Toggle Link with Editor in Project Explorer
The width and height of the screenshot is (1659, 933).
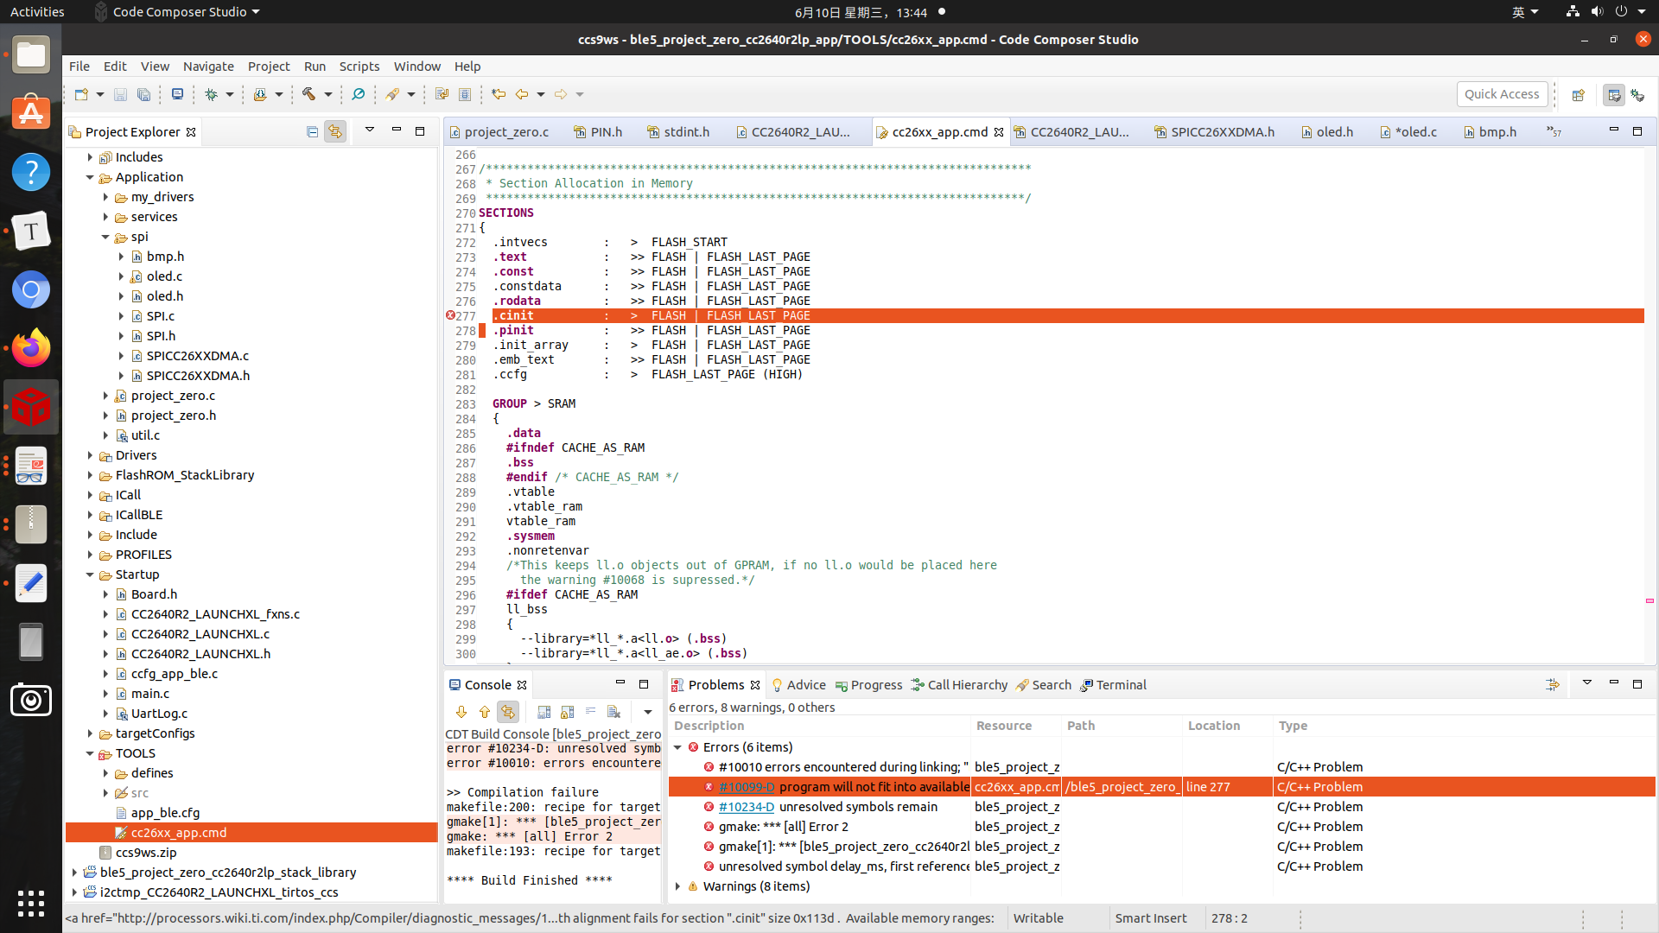click(334, 131)
